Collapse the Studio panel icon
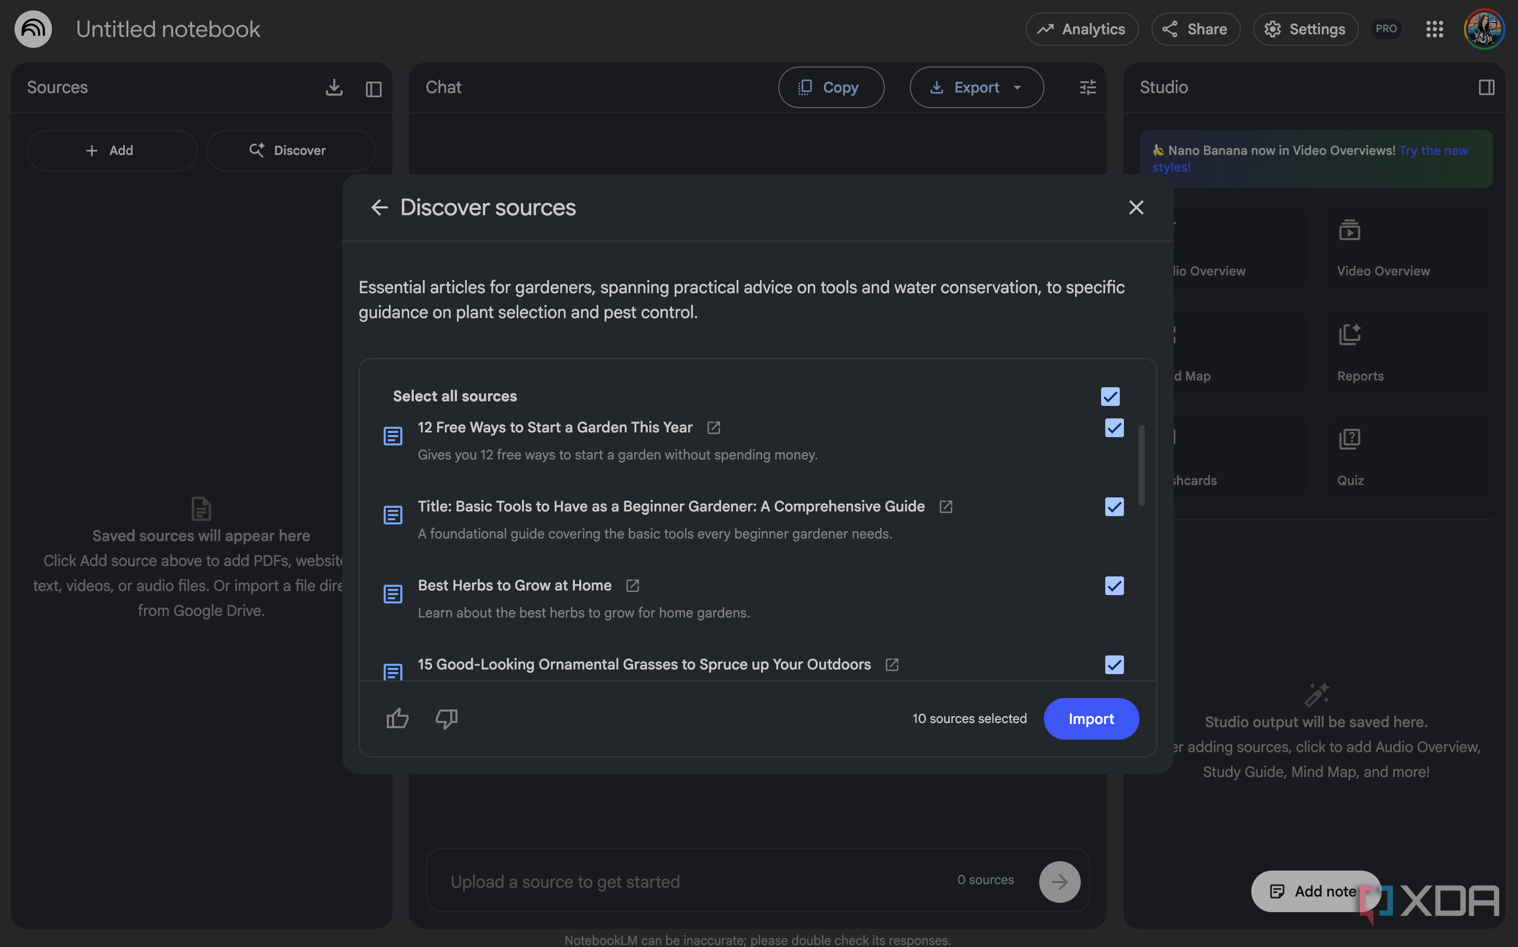The image size is (1518, 947). pyautogui.click(x=1486, y=88)
